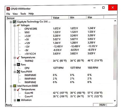Click the Fans PWM label
123x110 pixels.
tap(27, 72)
